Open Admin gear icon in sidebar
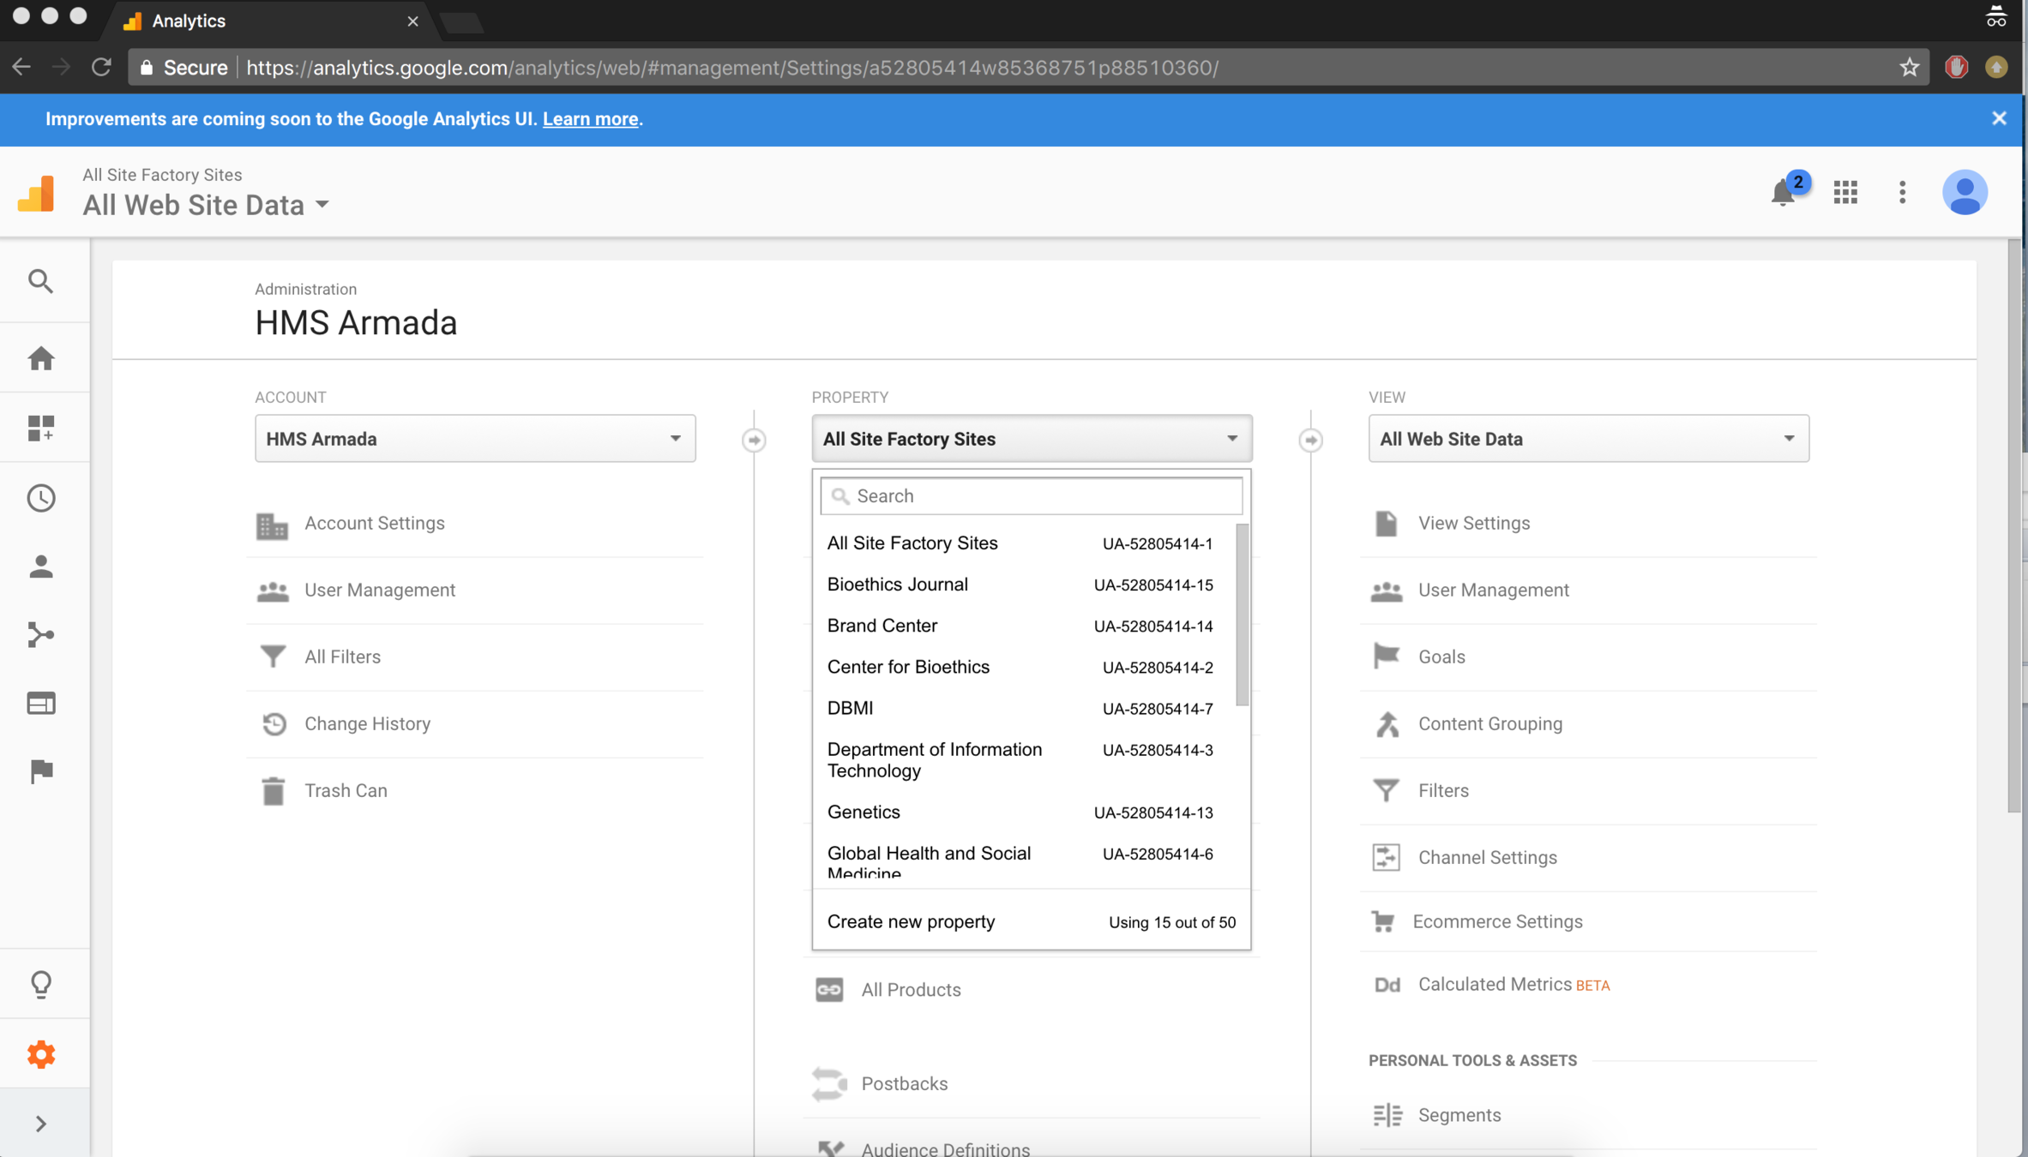The width and height of the screenshot is (2028, 1157). 40,1054
